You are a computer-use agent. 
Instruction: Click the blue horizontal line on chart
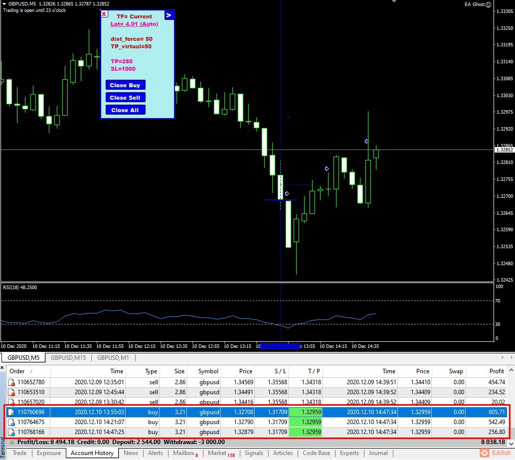[x=280, y=200]
